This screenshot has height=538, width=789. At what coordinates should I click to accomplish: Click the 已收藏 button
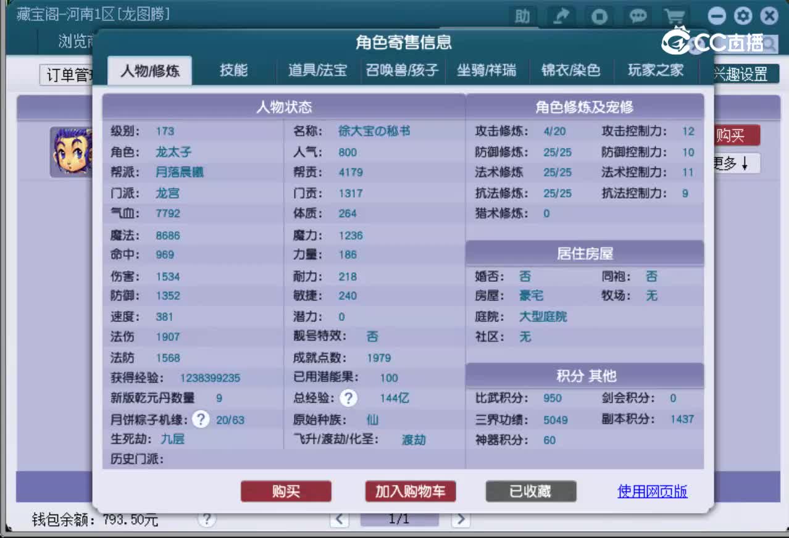click(x=530, y=492)
